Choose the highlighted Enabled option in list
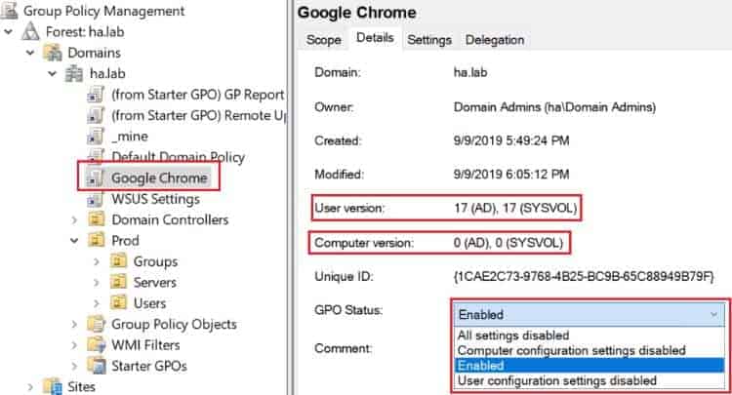732x395 pixels. pos(590,365)
